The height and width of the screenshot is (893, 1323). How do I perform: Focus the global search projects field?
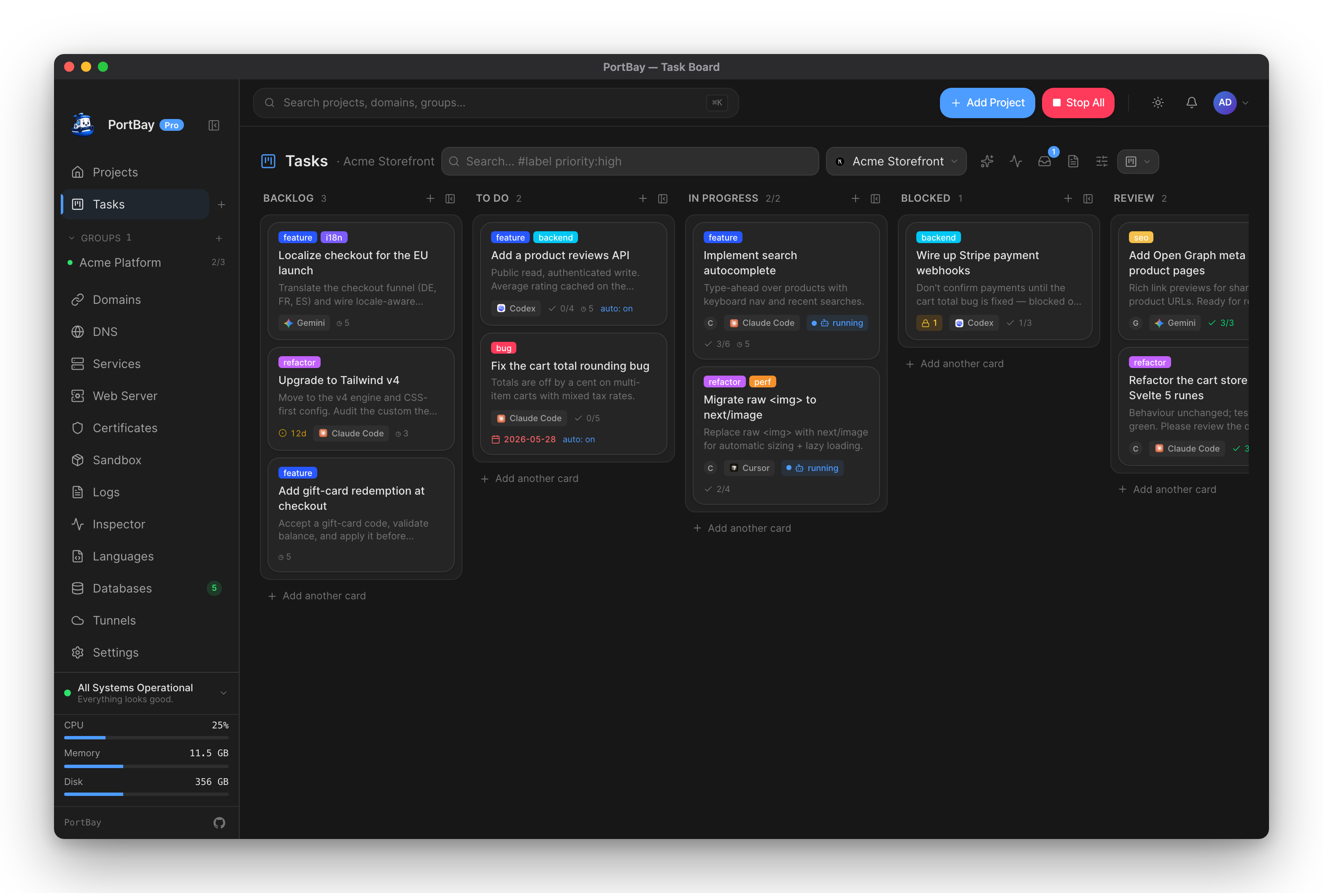(x=495, y=103)
